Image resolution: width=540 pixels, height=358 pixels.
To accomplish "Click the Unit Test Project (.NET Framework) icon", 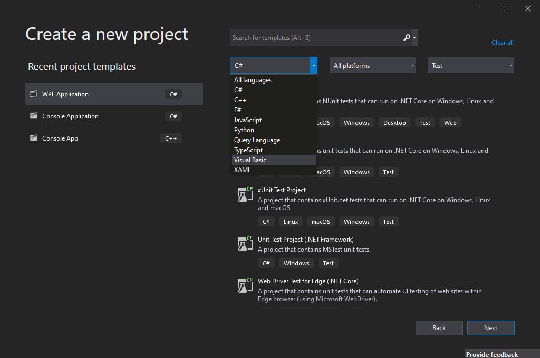I will [243, 244].
